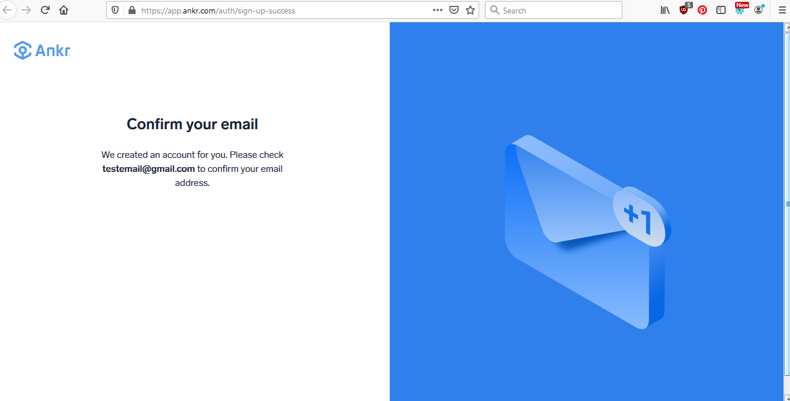Save page to Pocket icon
Image resolution: width=790 pixels, height=401 pixels.
click(x=454, y=10)
